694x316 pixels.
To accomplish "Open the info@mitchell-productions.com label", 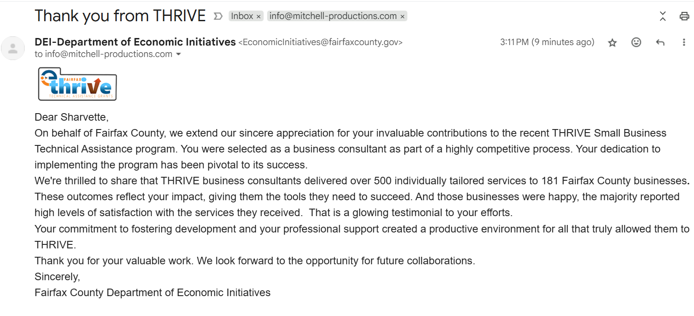I will [x=333, y=16].
